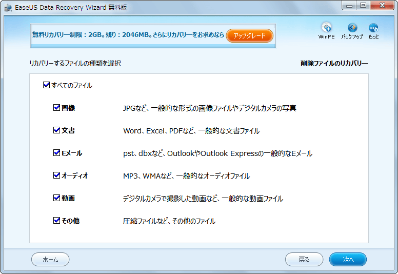Image resolution: width=398 pixels, height=274 pixels.
Task: Go back with the 戻る button
Action: click(x=304, y=259)
